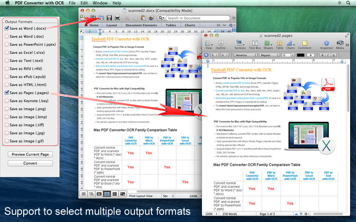
Task: Switch to Notebook Layout view icon in Word
Action: tap(115, 194)
